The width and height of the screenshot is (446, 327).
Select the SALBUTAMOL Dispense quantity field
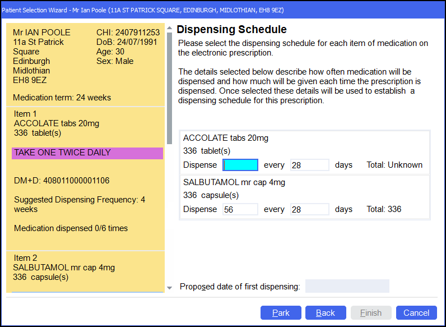tap(240, 209)
